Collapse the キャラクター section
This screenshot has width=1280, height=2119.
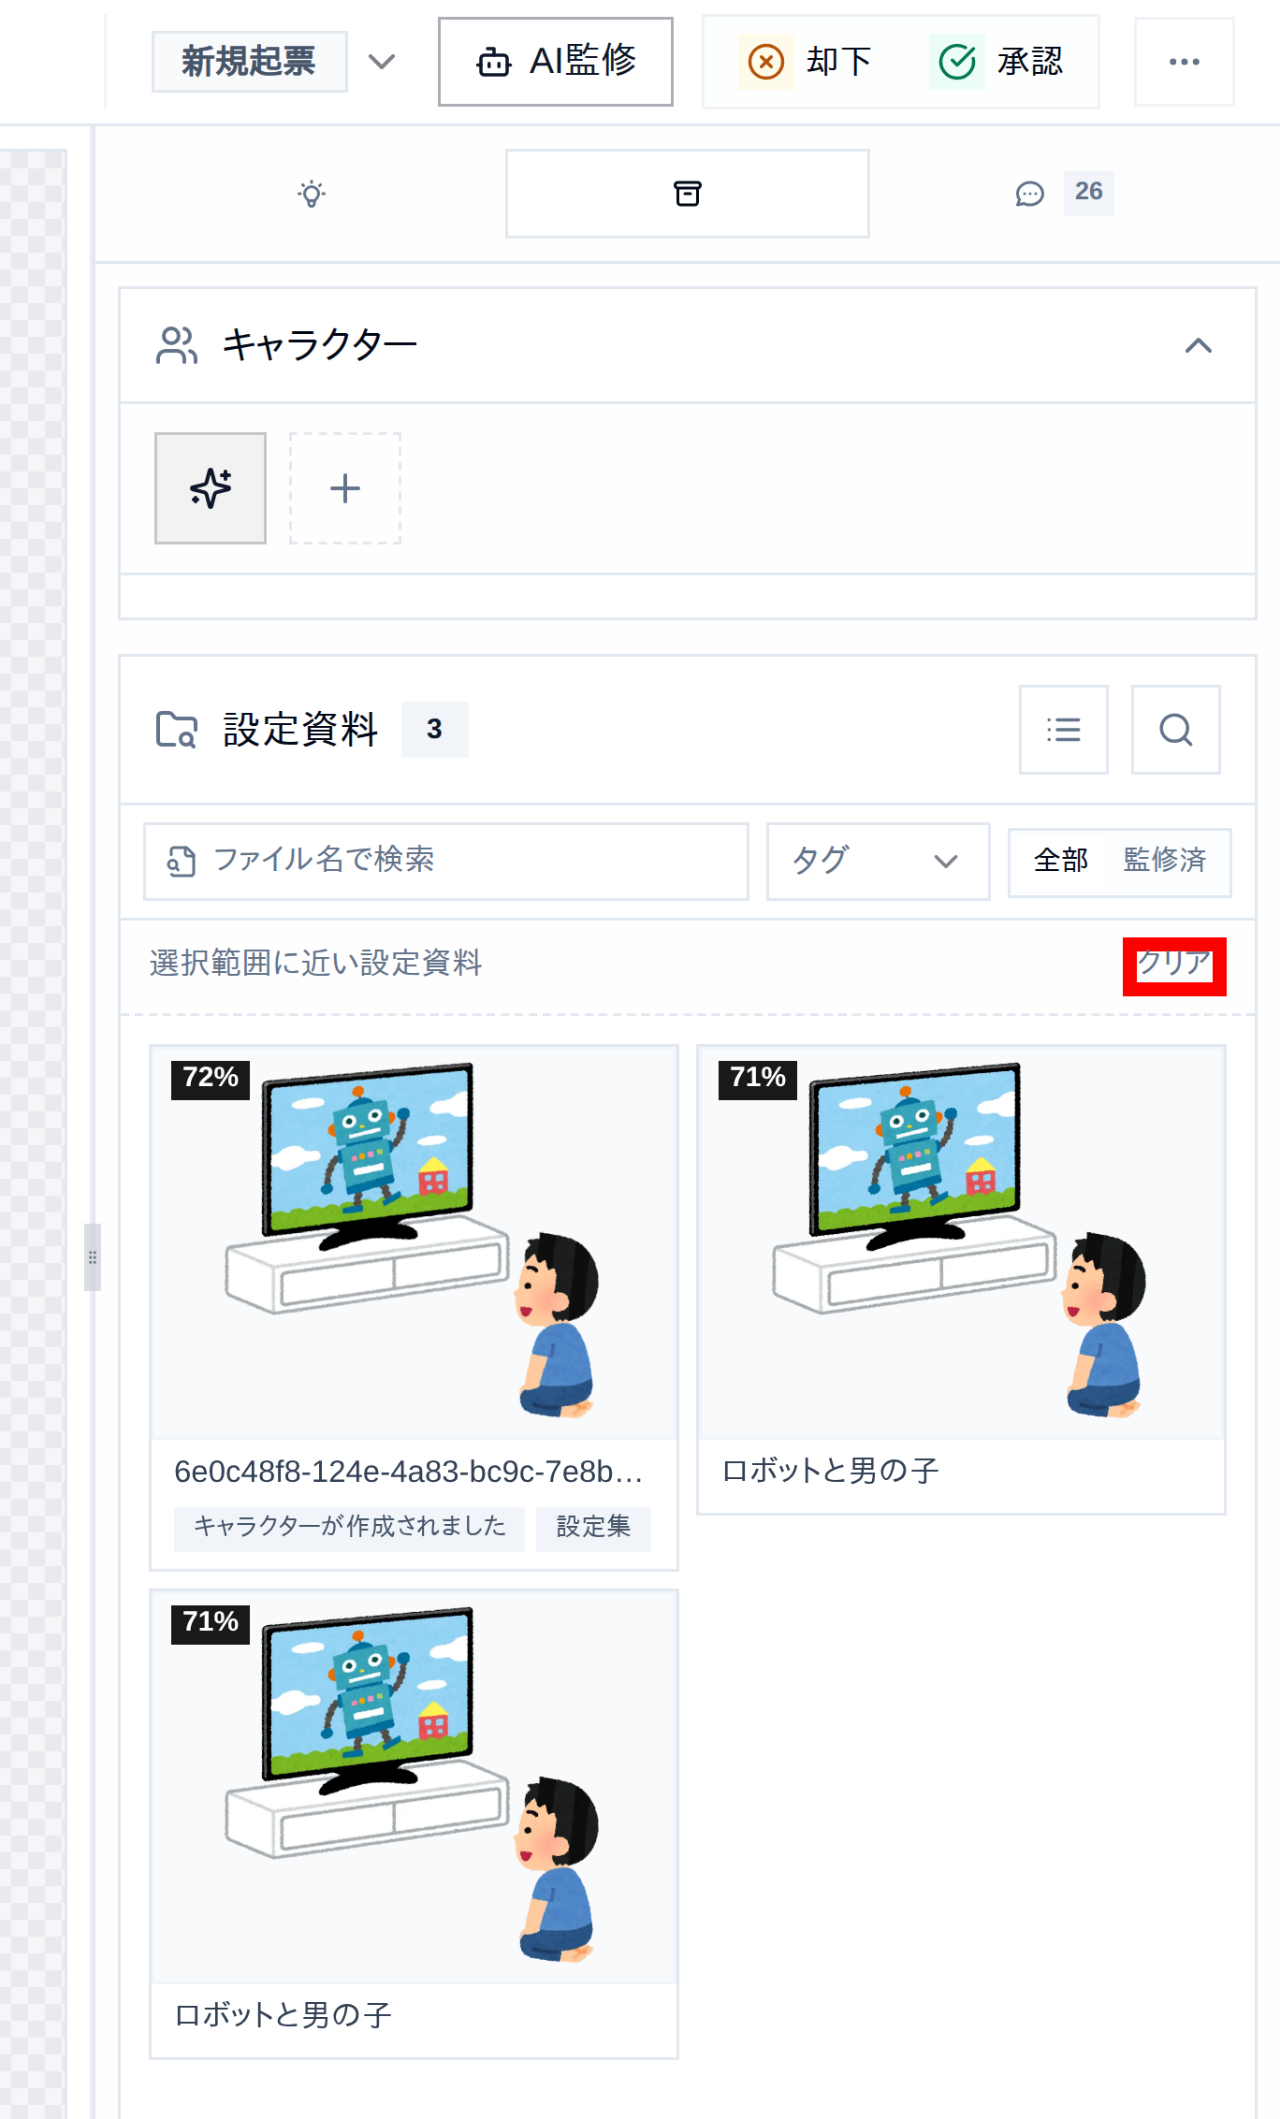point(1199,345)
